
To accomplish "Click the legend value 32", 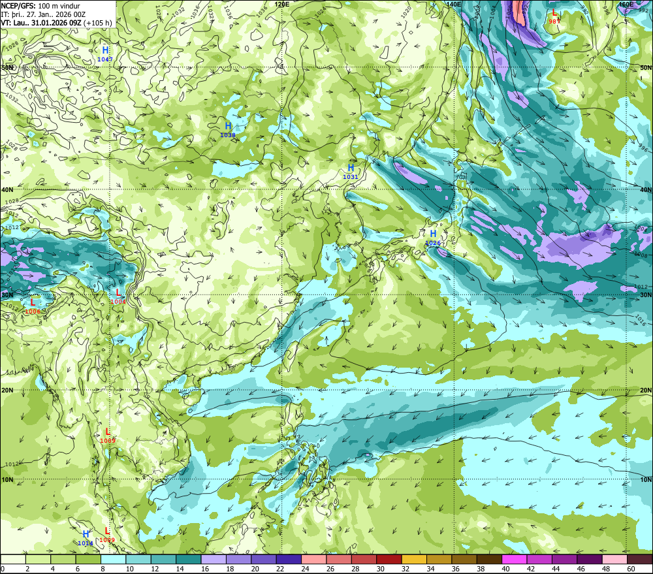I will tap(406, 569).
